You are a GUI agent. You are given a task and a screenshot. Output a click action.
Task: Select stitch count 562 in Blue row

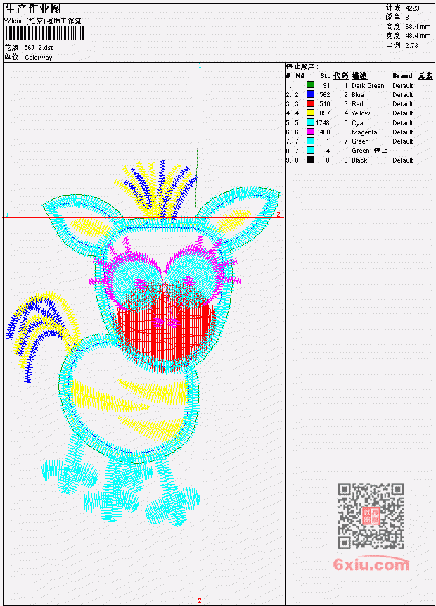click(x=325, y=95)
